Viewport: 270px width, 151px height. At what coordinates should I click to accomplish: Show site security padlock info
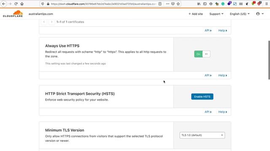pyautogui.click(x=48, y=4)
